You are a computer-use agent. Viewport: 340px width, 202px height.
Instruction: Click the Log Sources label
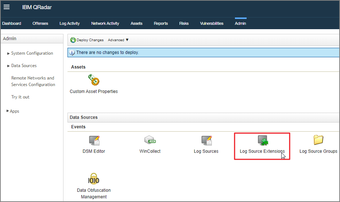click(x=206, y=151)
